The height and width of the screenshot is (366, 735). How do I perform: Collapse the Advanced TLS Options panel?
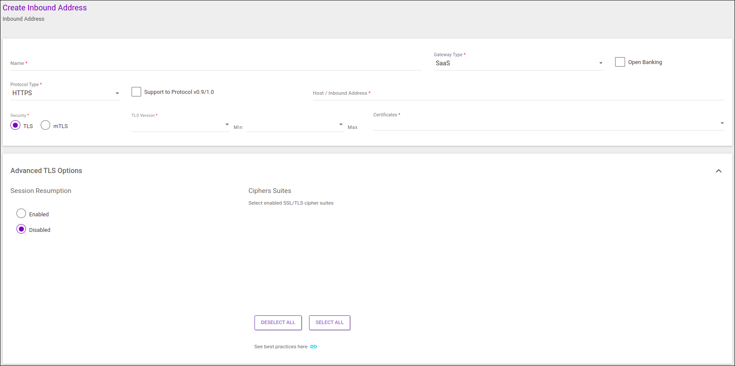pos(719,171)
